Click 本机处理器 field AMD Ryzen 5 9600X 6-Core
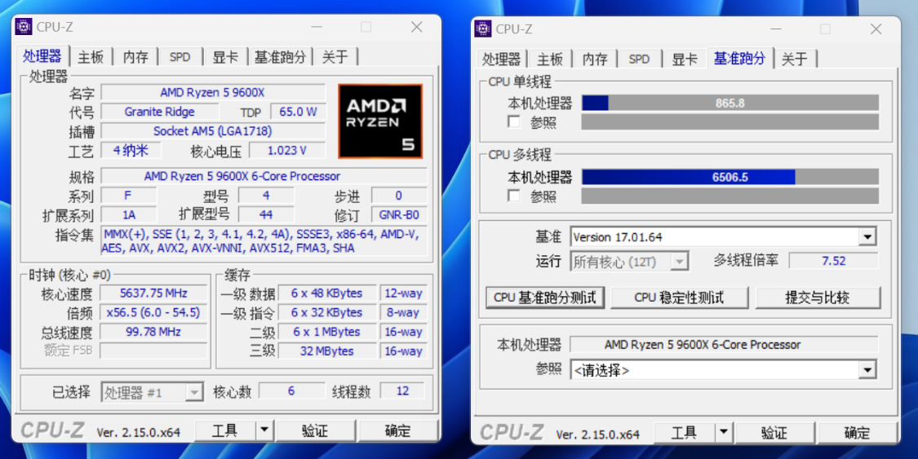918x459 pixels. (x=725, y=344)
